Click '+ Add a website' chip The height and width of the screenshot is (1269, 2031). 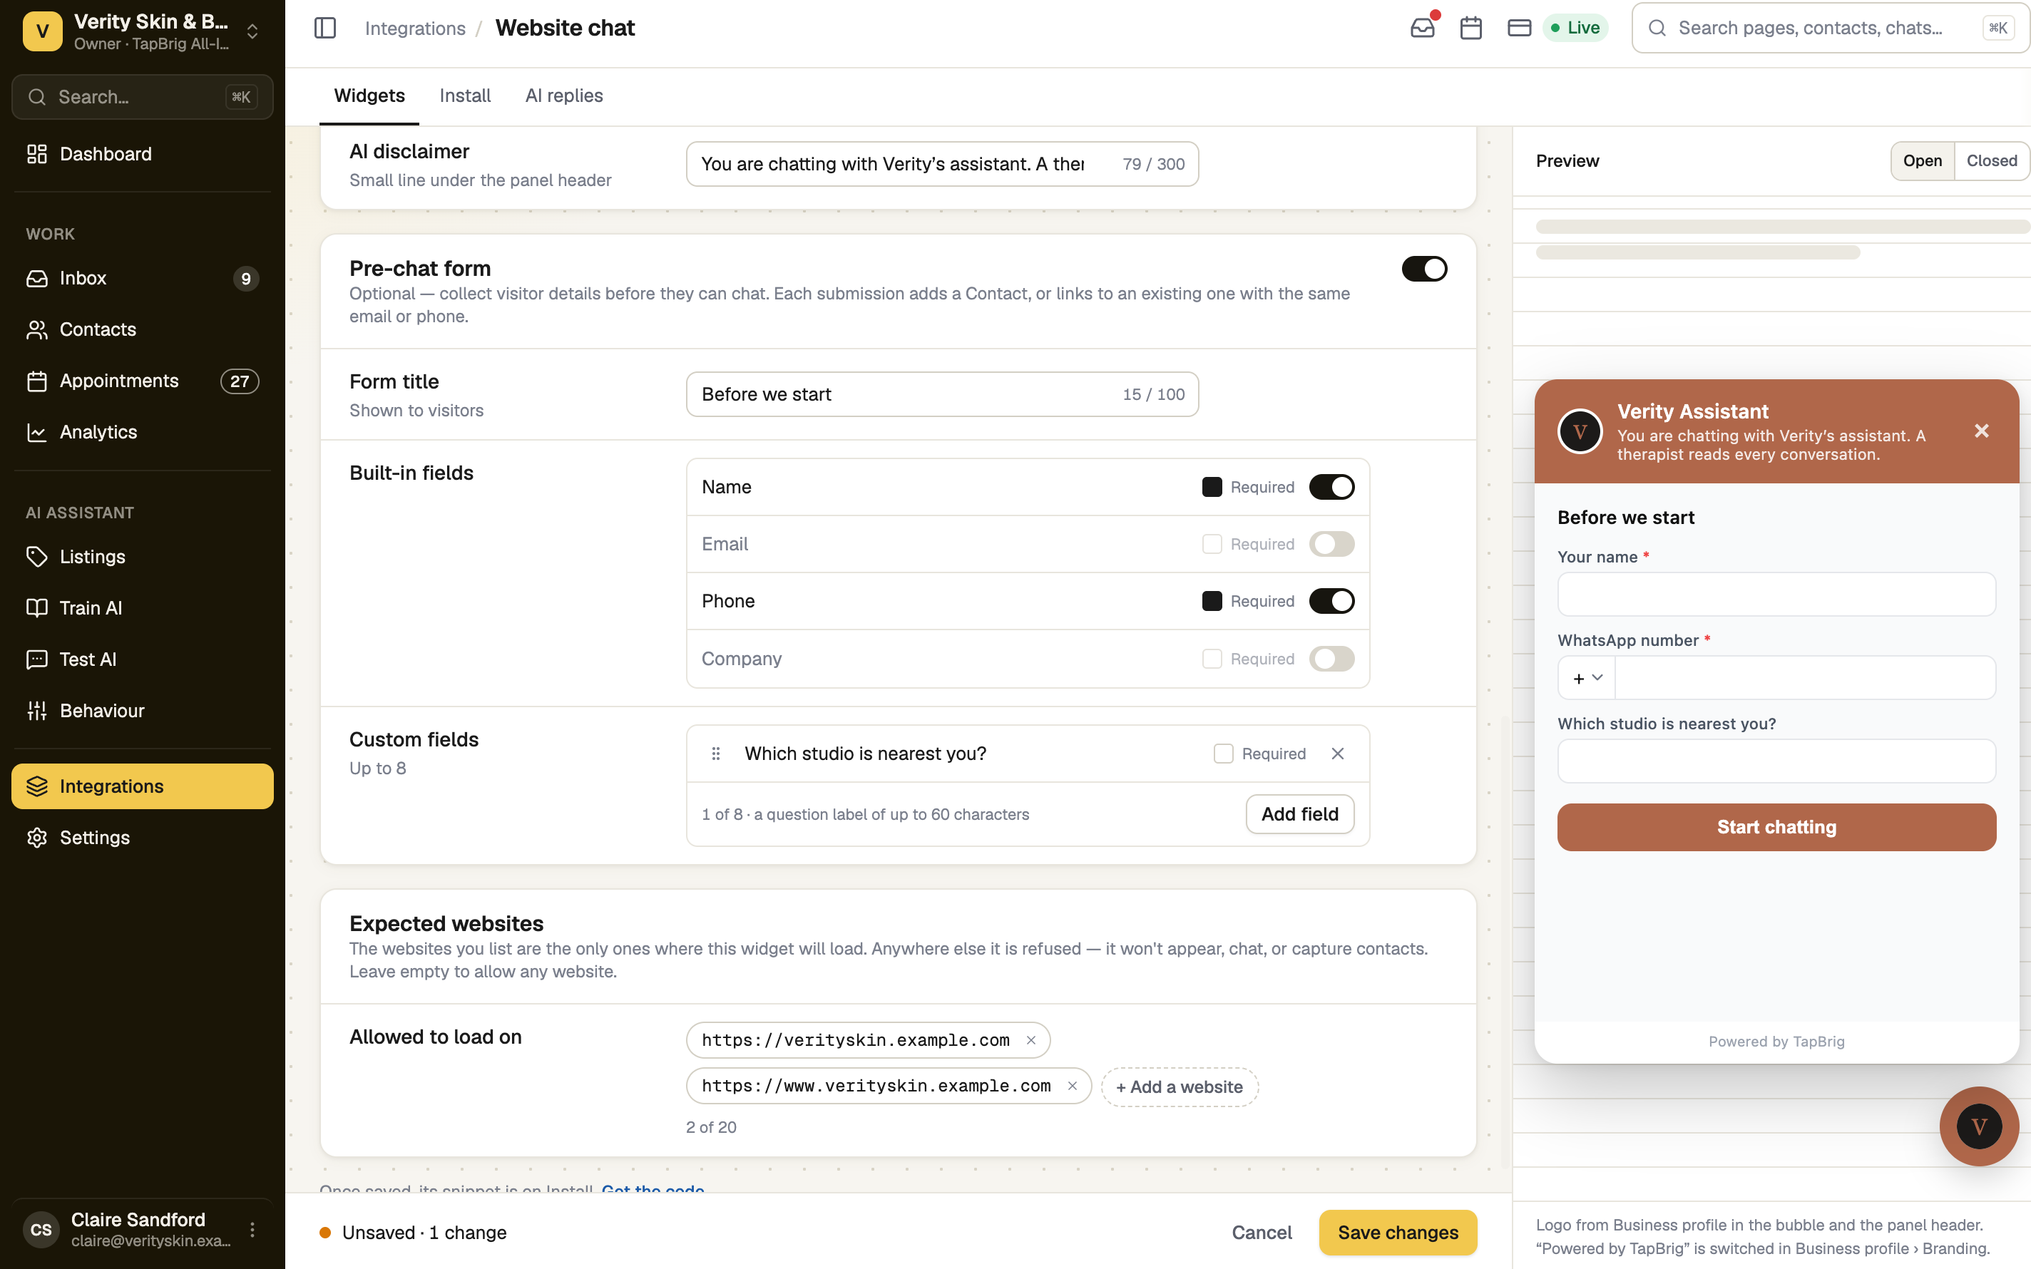tap(1179, 1087)
